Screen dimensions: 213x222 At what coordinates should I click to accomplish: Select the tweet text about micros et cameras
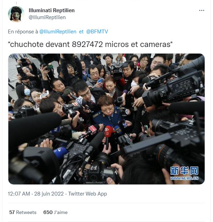point(90,44)
